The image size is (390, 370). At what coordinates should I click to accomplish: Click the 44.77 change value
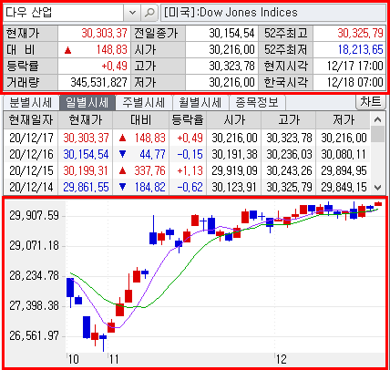pos(152,154)
